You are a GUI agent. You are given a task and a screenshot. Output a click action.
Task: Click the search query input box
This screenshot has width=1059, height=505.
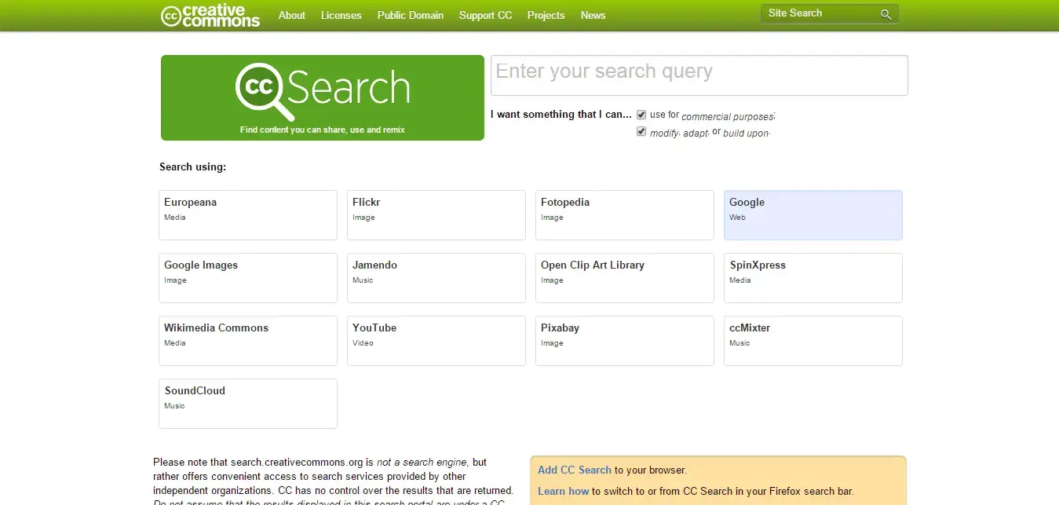[699, 75]
